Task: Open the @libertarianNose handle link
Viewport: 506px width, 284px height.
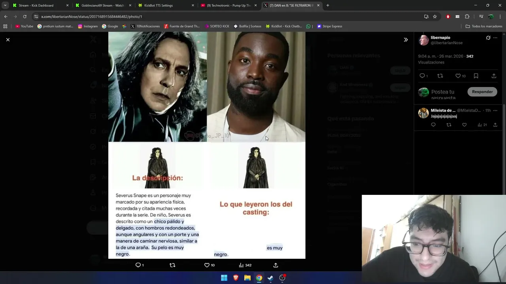Action: (446, 43)
